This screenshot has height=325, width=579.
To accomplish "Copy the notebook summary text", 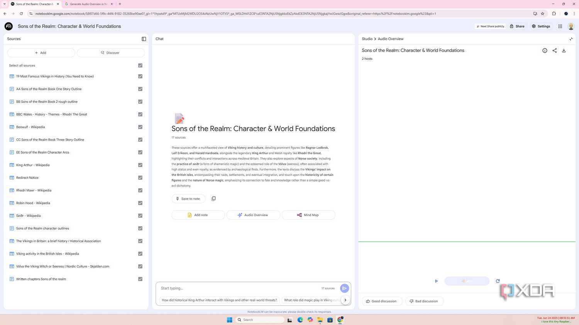I will coord(213,199).
